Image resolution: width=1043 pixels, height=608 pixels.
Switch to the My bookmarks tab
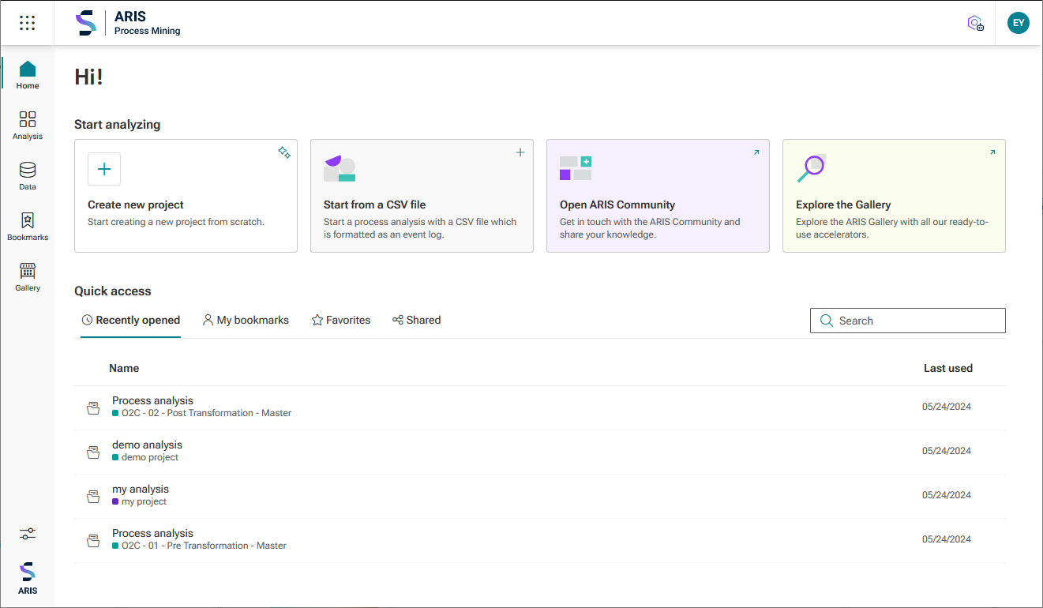[x=246, y=321]
